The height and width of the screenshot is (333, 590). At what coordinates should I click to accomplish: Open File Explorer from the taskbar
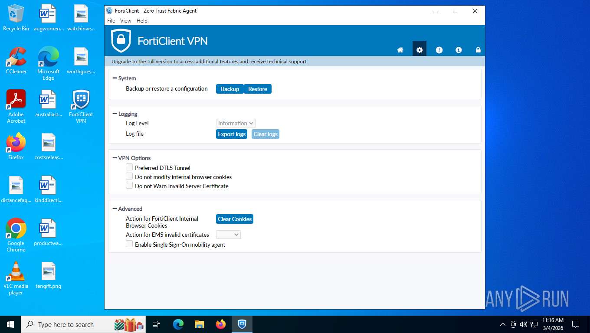(200, 324)
